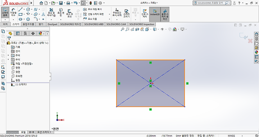Screen dimensions: 259x137
Task: Click Offset Entities (요소 오프셋) tool
Action: click(70, 13)
